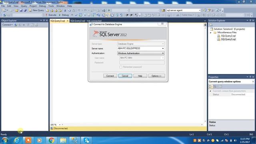Click the Parse checkmark icon

click(76, 15)
